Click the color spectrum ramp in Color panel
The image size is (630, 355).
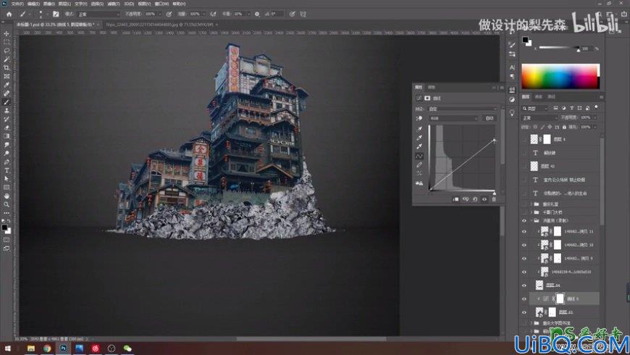[560, 76]
